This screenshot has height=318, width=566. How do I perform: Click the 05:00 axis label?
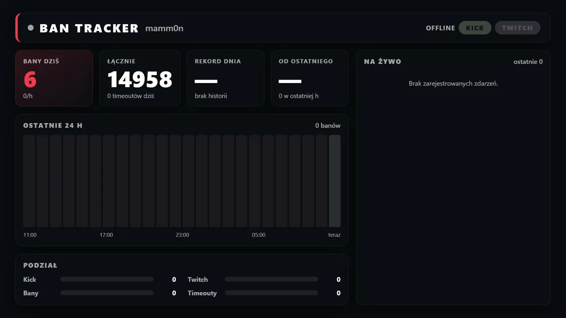tap(259, 235)
